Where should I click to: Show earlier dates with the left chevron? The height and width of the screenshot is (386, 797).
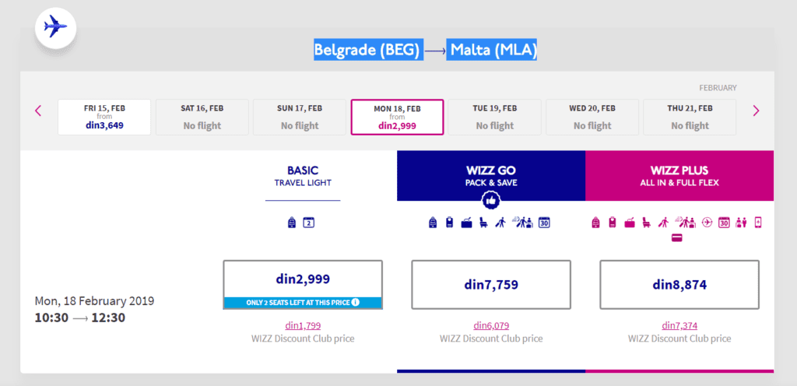(38, 111)
